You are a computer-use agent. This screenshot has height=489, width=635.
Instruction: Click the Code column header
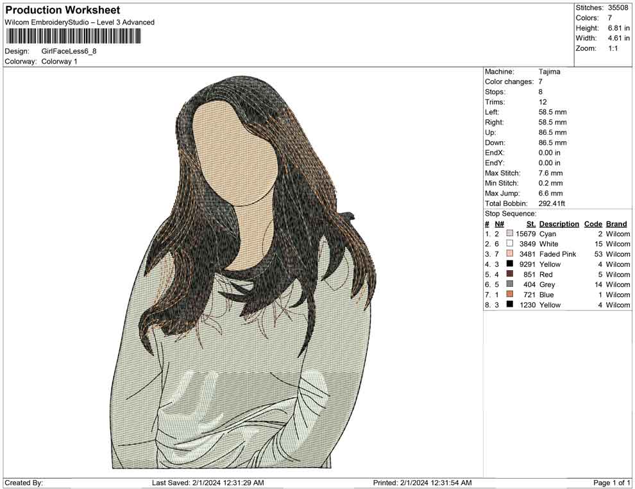click(x=593, y=224)
